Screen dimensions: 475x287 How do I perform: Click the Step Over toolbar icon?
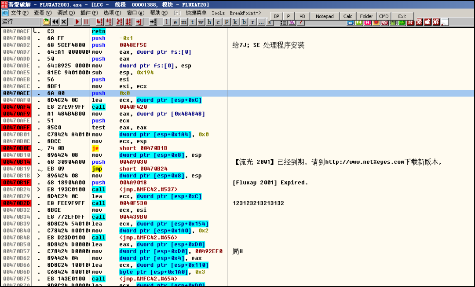[109, 22]
